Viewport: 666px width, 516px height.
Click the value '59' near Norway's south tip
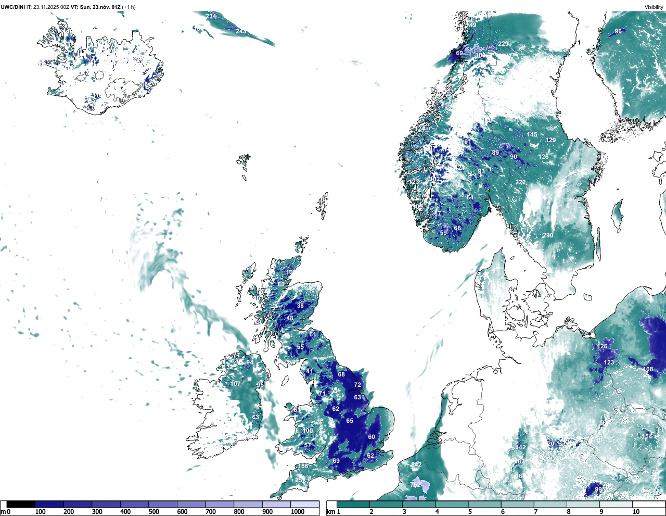[443, 233]
